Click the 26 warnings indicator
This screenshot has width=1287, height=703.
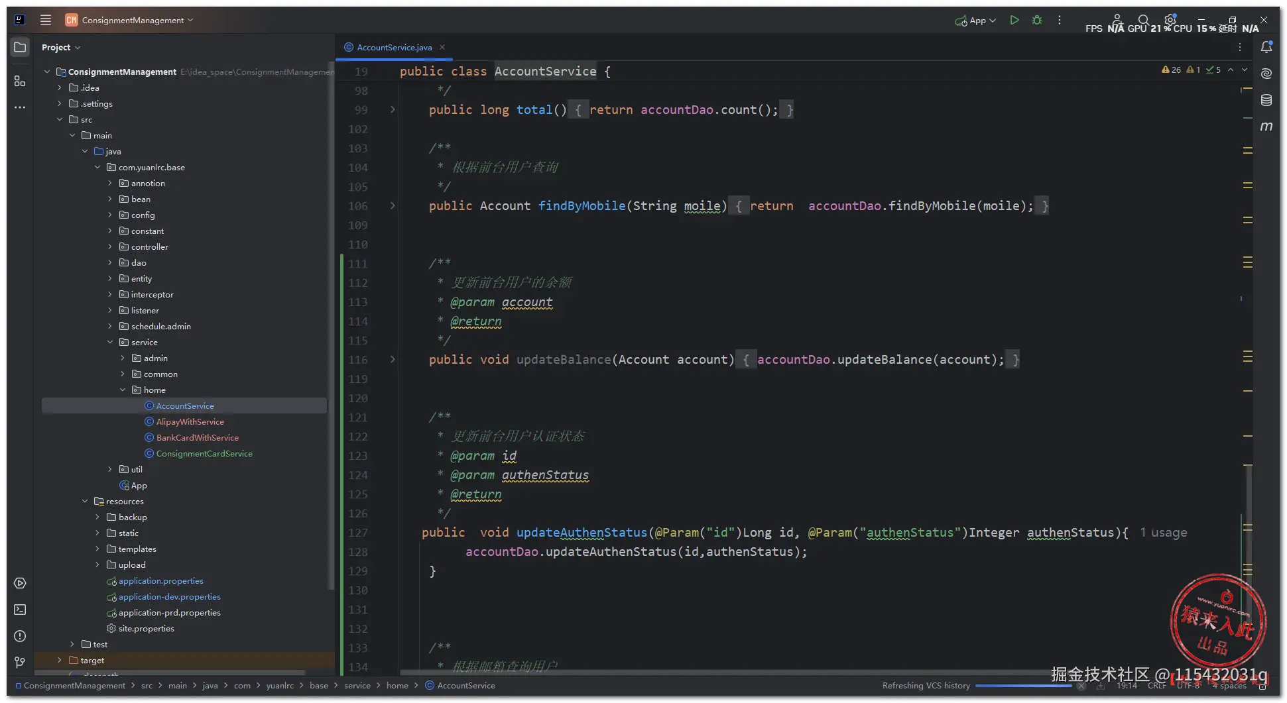1171,70
